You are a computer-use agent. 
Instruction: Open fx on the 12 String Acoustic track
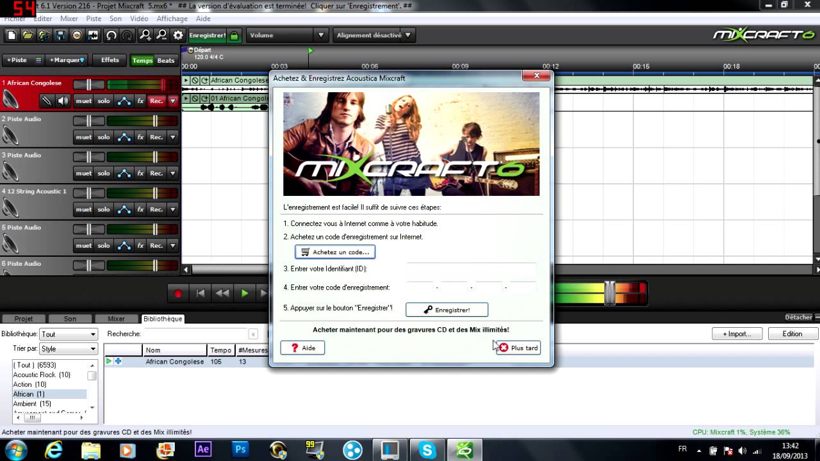[140, 209]
